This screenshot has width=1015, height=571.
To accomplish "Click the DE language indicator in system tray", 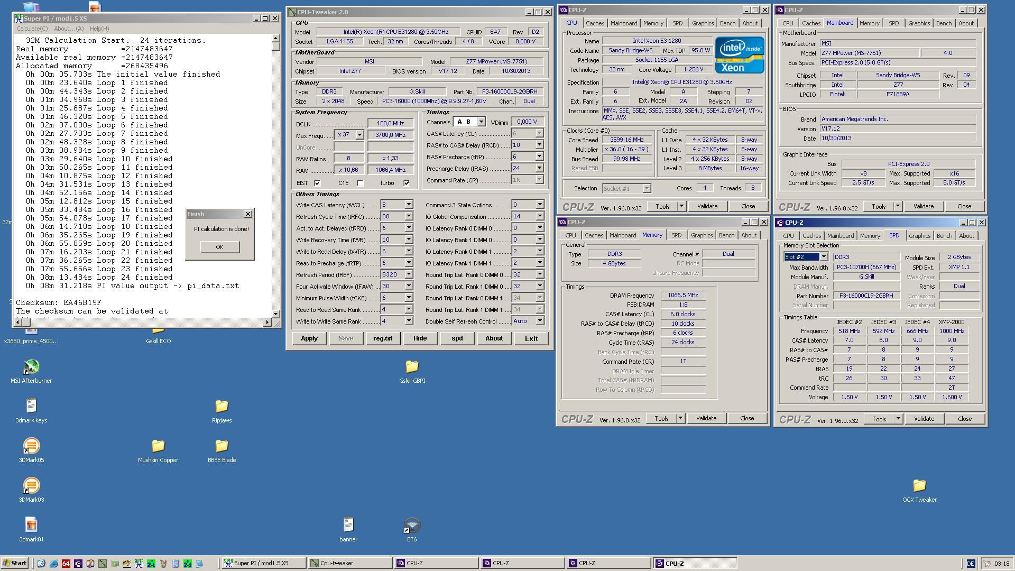I will 970,564.
